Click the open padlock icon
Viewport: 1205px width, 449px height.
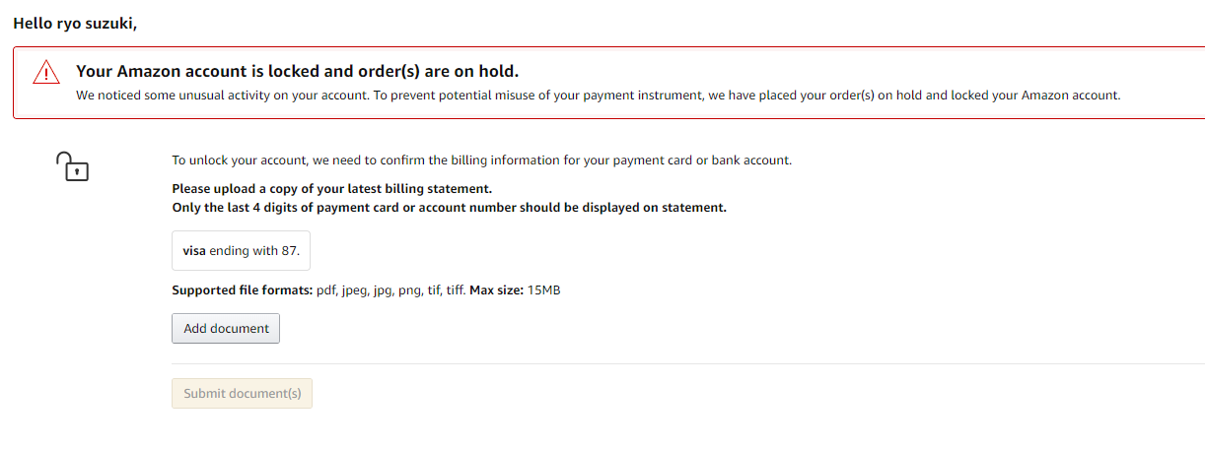pos(73,166)
